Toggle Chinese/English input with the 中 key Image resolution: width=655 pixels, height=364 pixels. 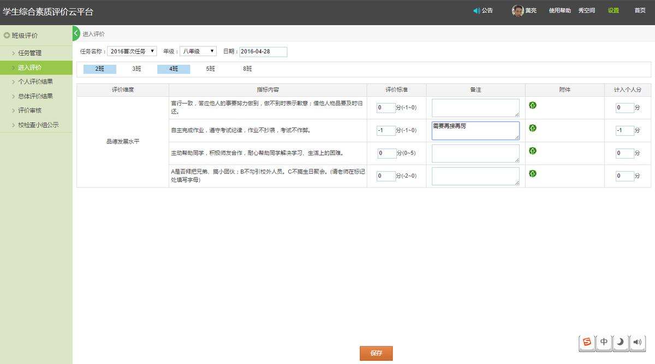click(x=604, y=342)
